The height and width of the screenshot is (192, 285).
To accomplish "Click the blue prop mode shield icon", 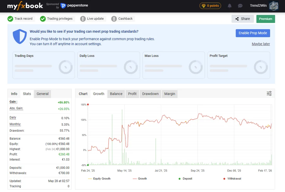I will (20, 36).
